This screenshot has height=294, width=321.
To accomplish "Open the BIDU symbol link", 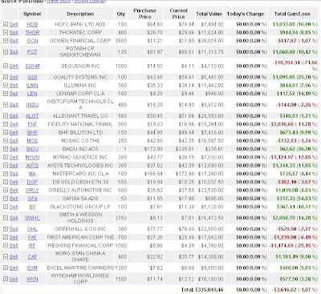I will coord(32,149).
